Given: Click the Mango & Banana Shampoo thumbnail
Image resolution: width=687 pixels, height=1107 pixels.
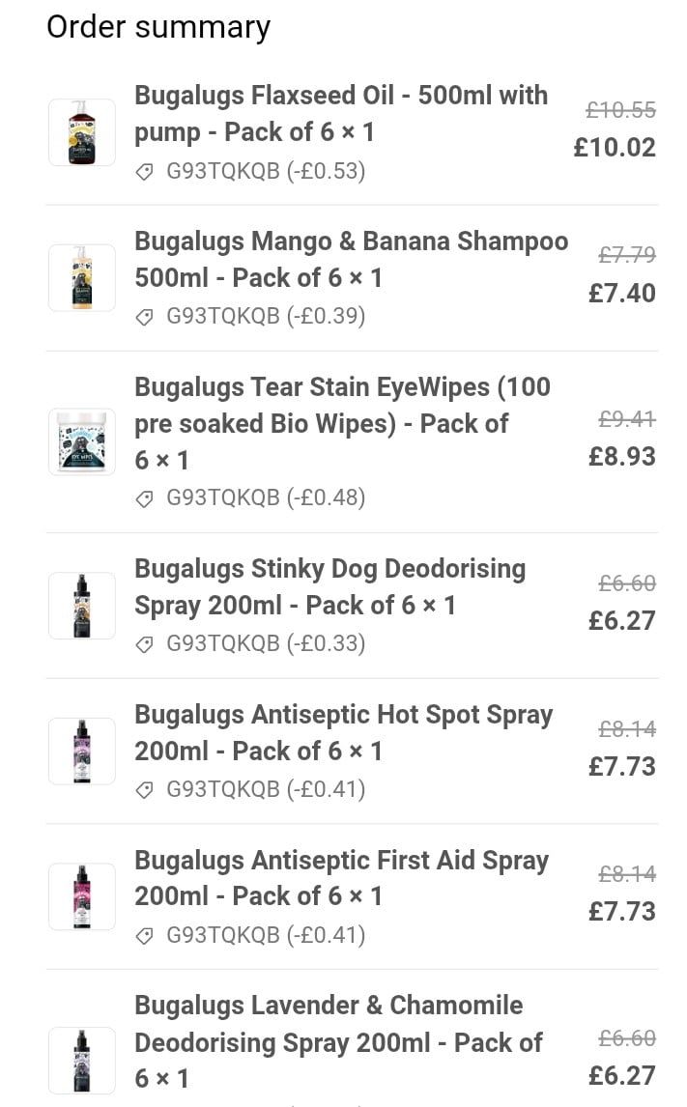Looking at the screenshot, I should (x=82, y=278).
